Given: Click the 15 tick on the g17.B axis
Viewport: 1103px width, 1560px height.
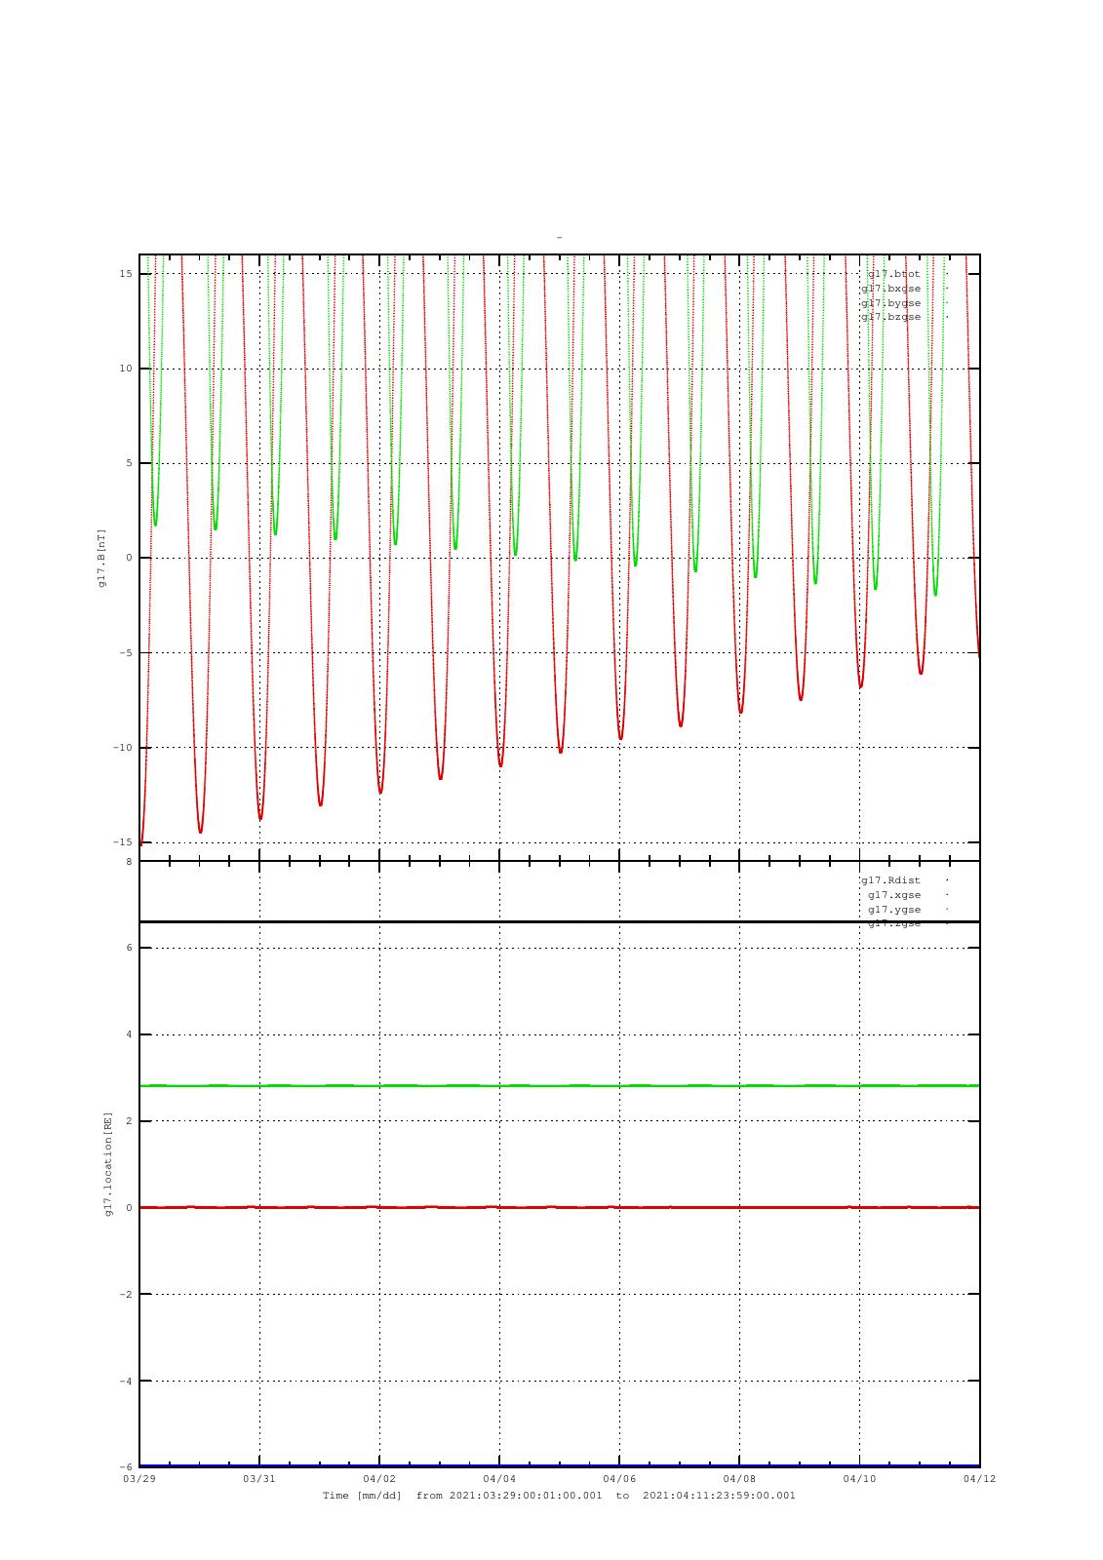Looking at the screenshot, I should (x=126, y=274).
